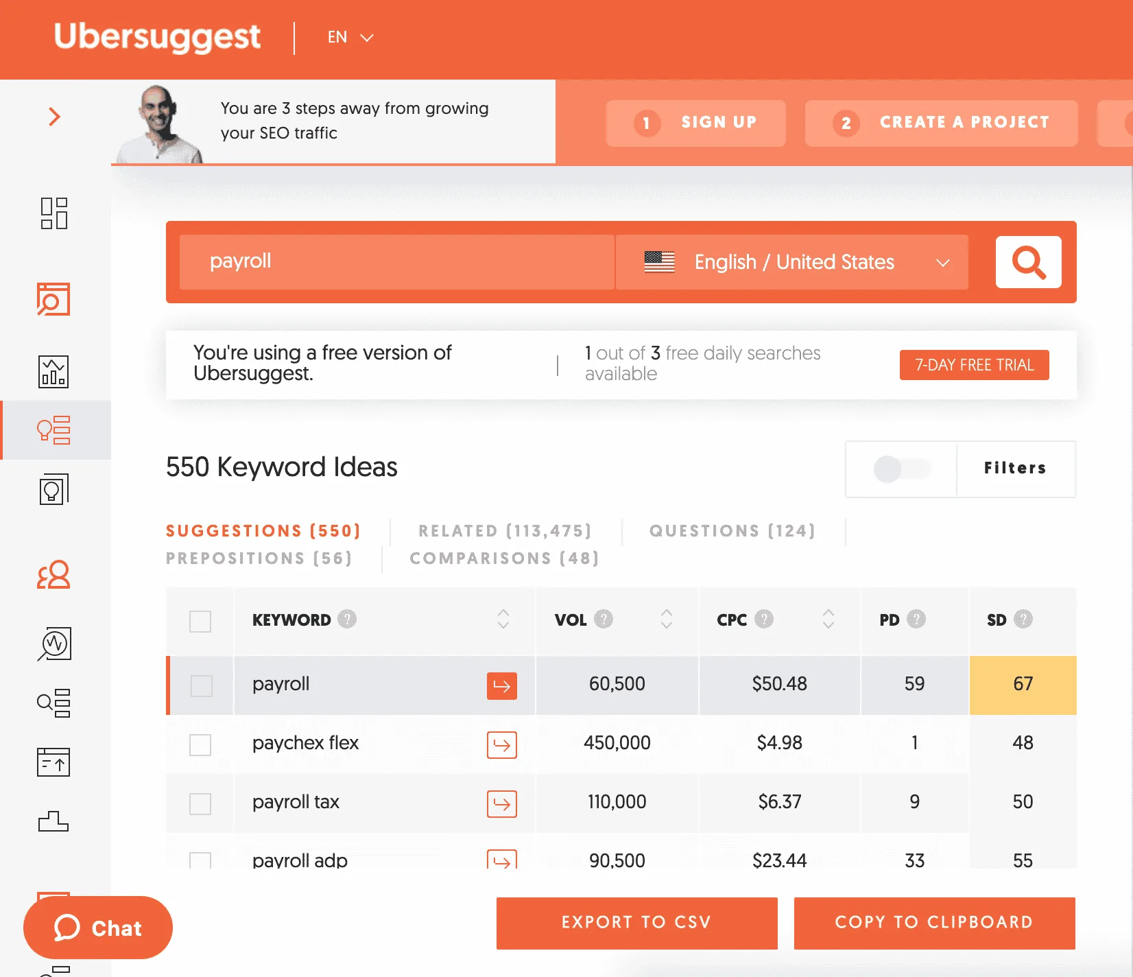Screen dimensions: 1133x977
Task: Click the VOL column help icon
Action: (604, 619)
